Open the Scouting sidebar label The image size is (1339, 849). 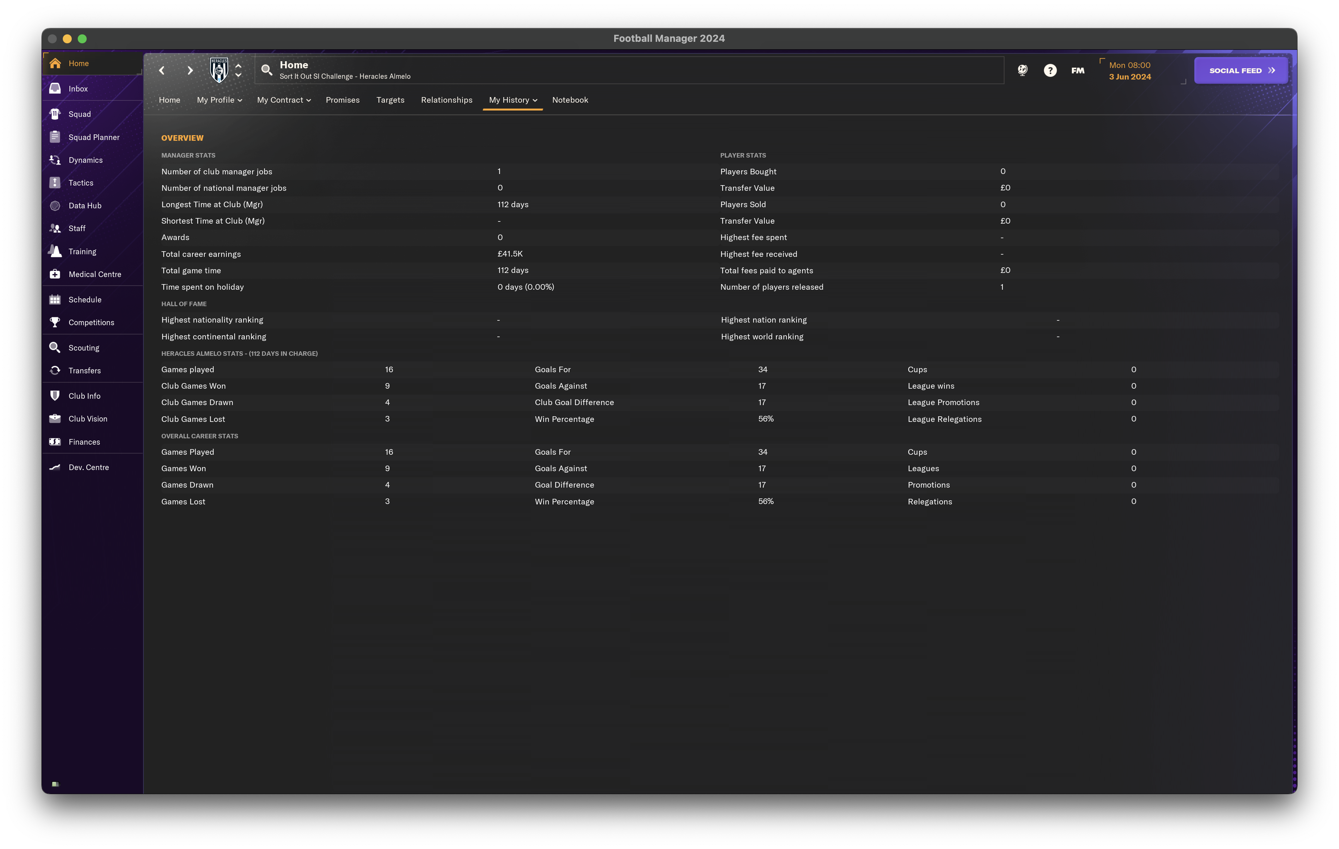[84, 348]
